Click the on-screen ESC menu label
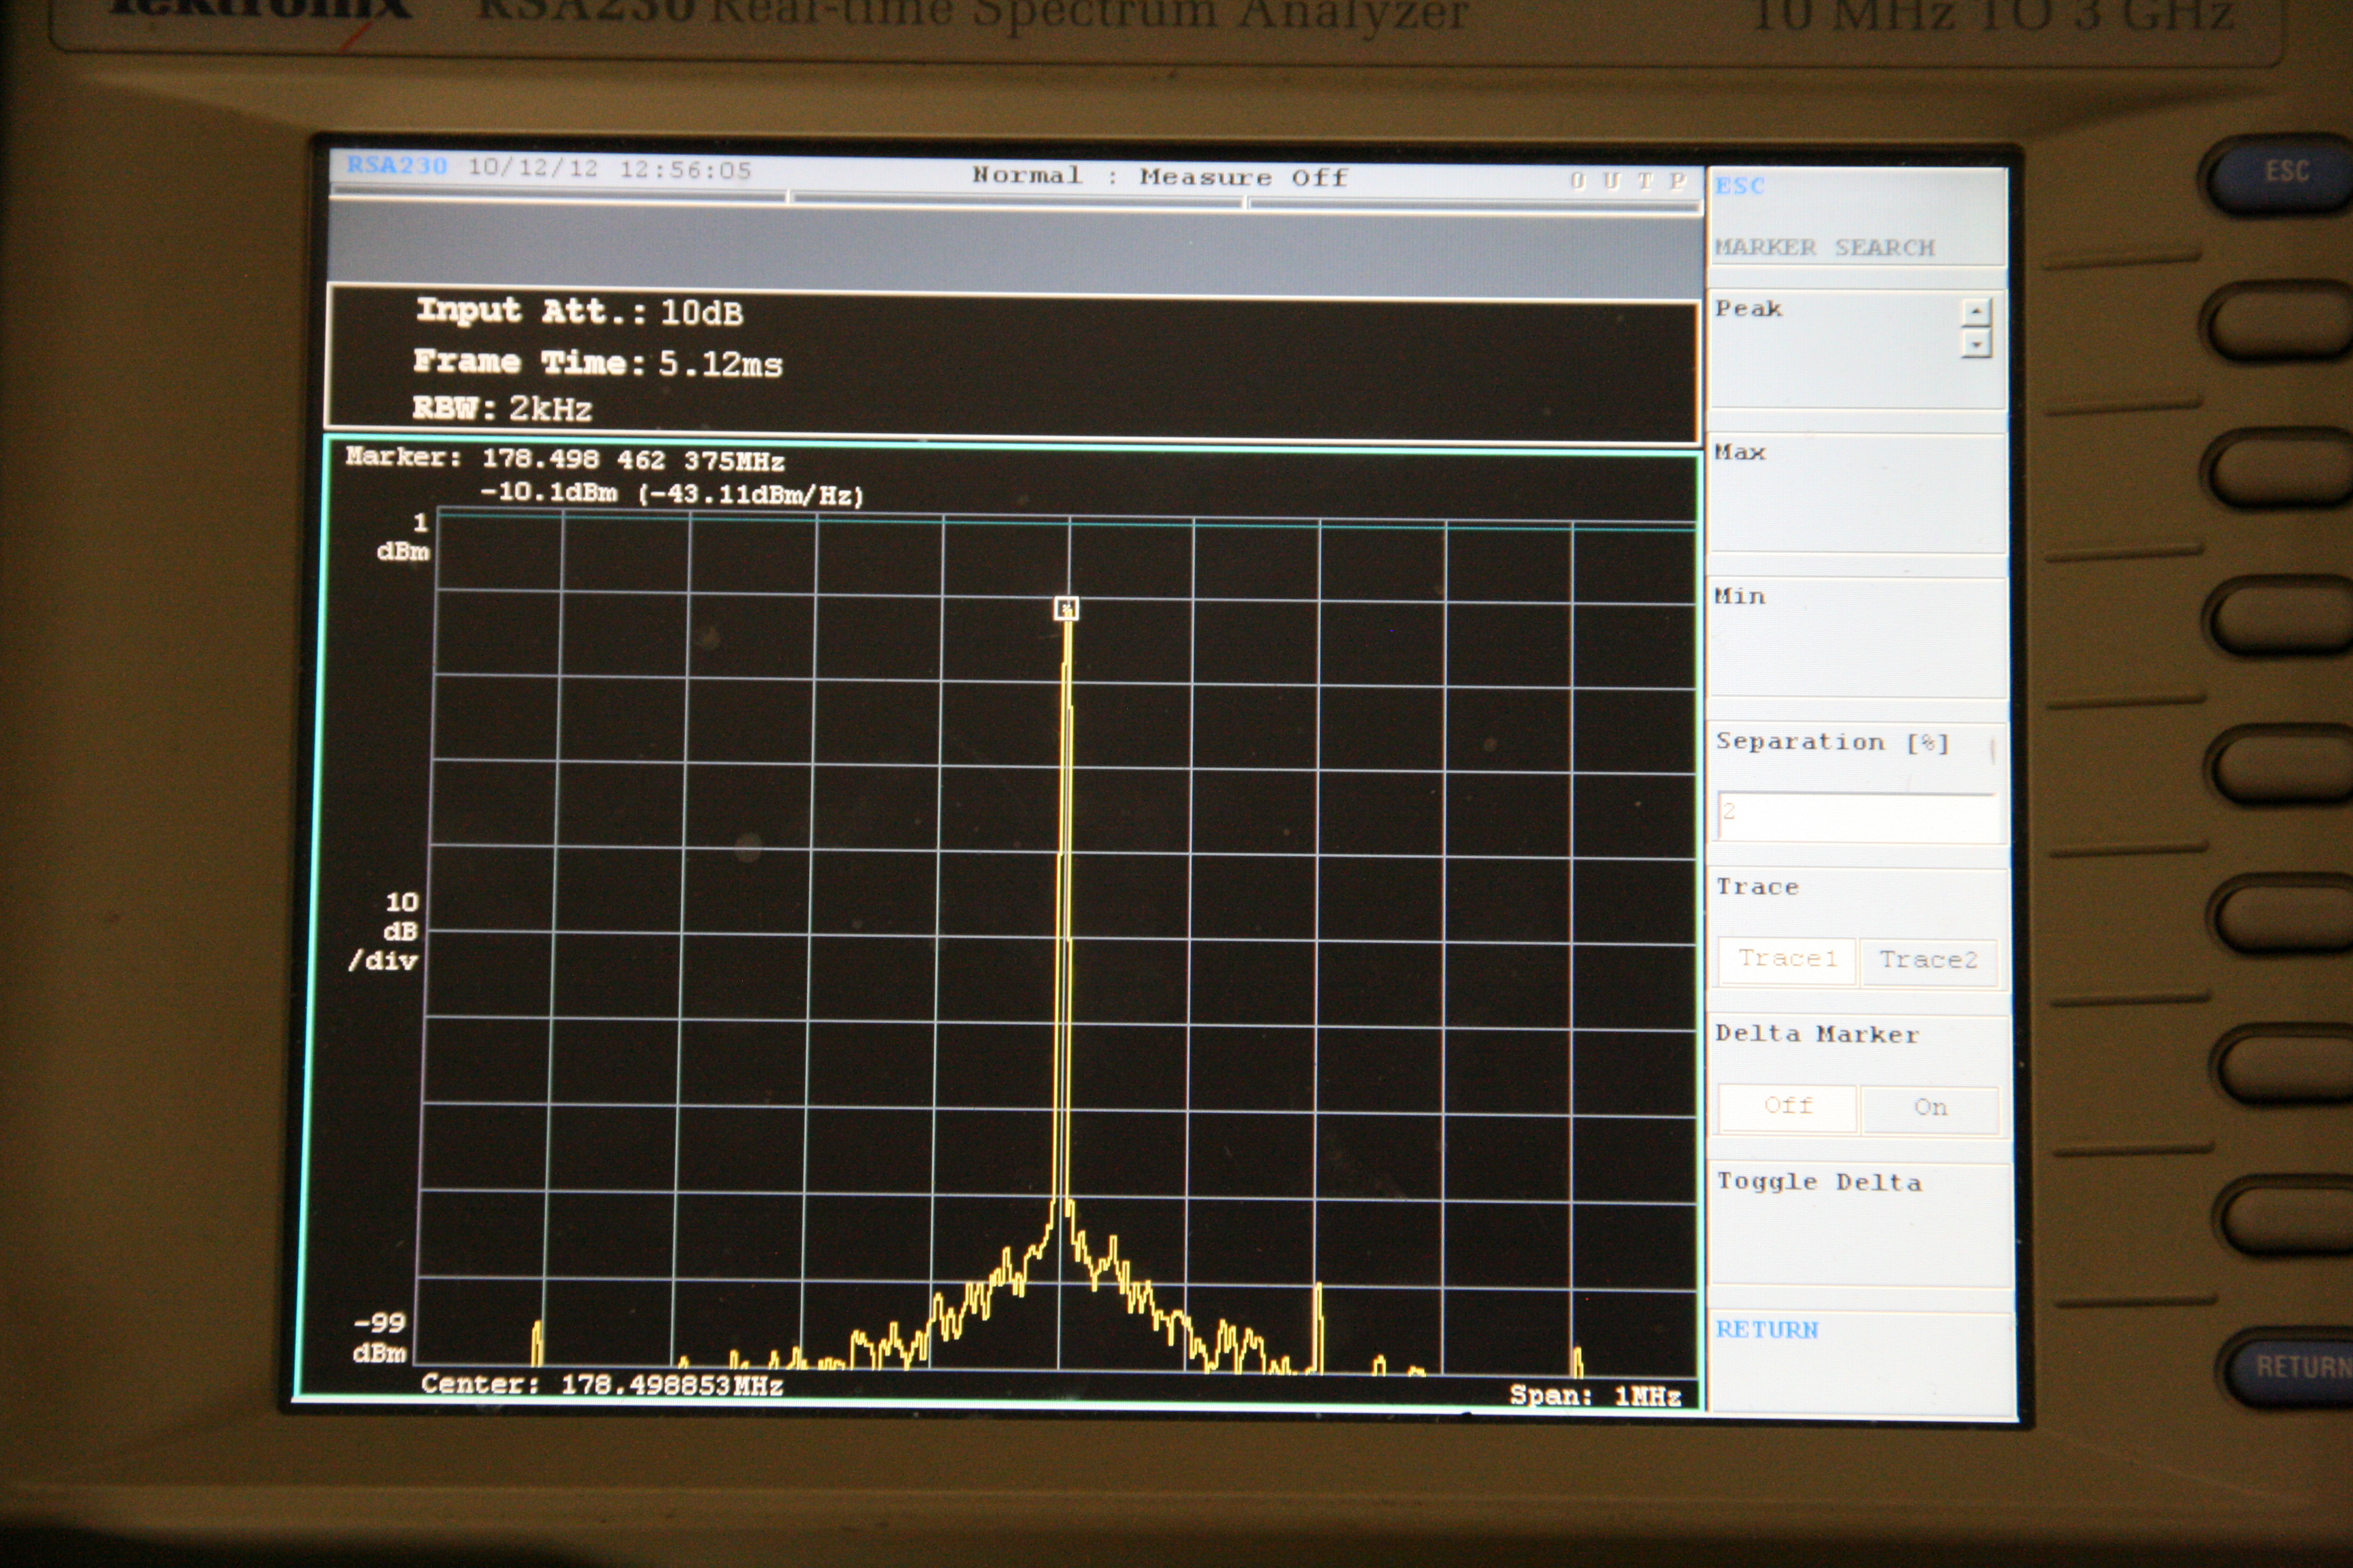 tap(1740, 186)
